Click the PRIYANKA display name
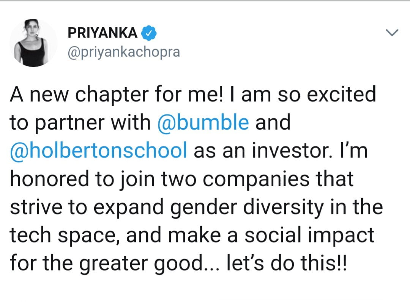 [x=102, y=33]
